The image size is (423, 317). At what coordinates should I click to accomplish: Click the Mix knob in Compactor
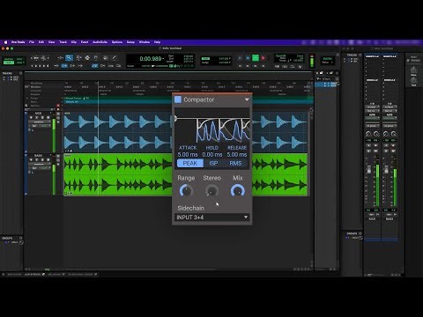click(x=238, y=191)
